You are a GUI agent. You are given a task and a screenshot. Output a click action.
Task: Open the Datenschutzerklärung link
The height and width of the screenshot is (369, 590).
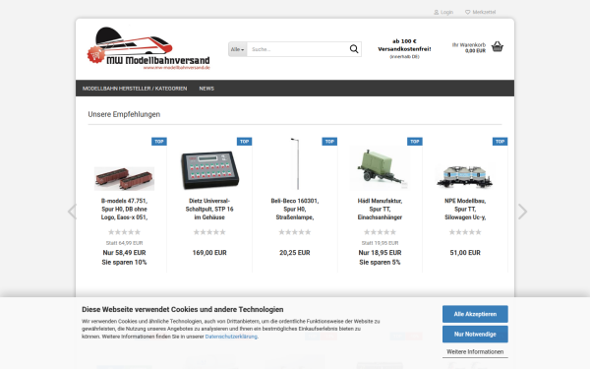coord(231,337)
